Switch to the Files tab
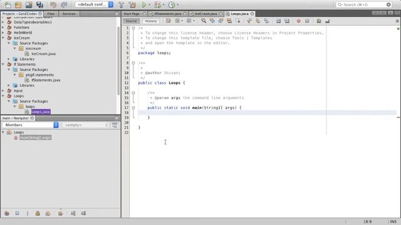The width and height of the screenshot is (401, 225). (51, 14)
